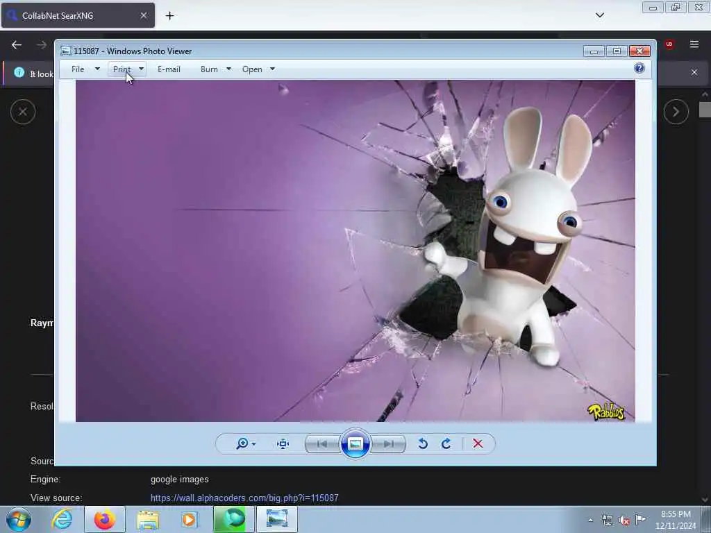711x533 pixels.
Task: Open the zoom magnifier in Photo Viewer
Action: tap(242, 443)
